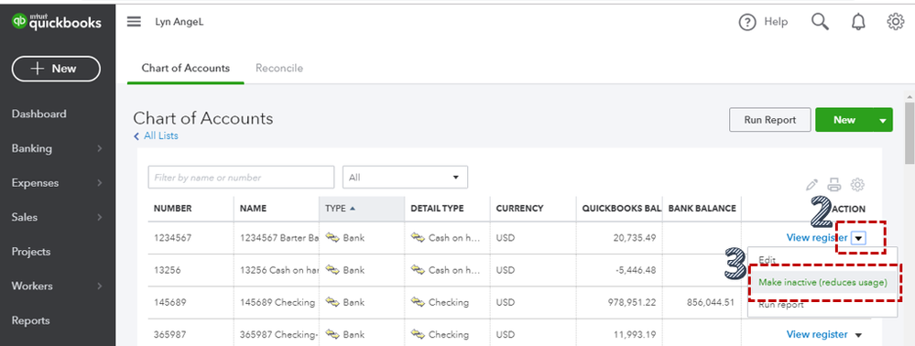Click View register for account 365987
This screenshot has height=346, width=915.
click(x=817, y=334)
